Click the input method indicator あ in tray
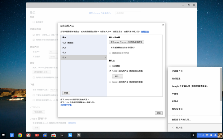Screen dimensions: 223x139 point(215,135)
